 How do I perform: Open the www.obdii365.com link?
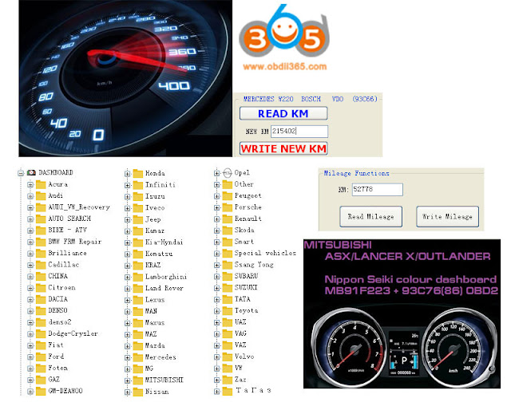(x=284, y=67)
